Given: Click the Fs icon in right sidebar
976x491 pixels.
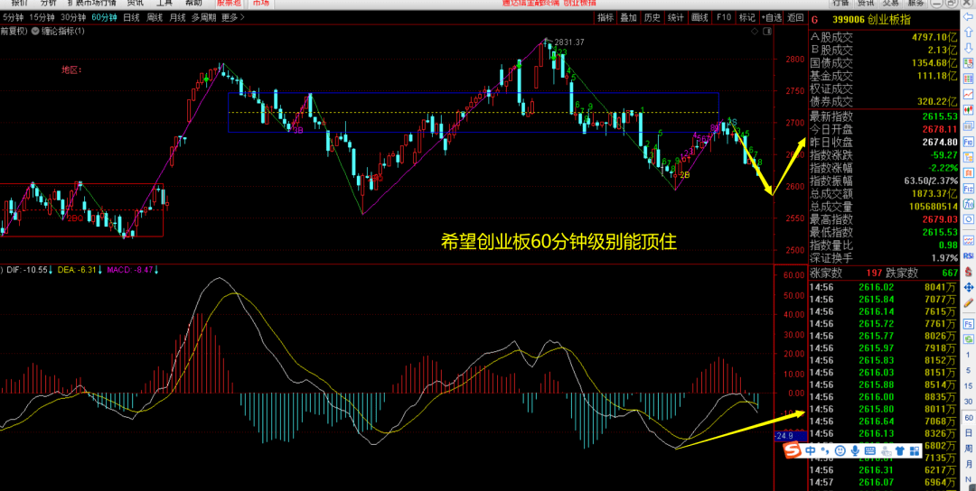Looking at the screenshot, I should coord(968,322).
